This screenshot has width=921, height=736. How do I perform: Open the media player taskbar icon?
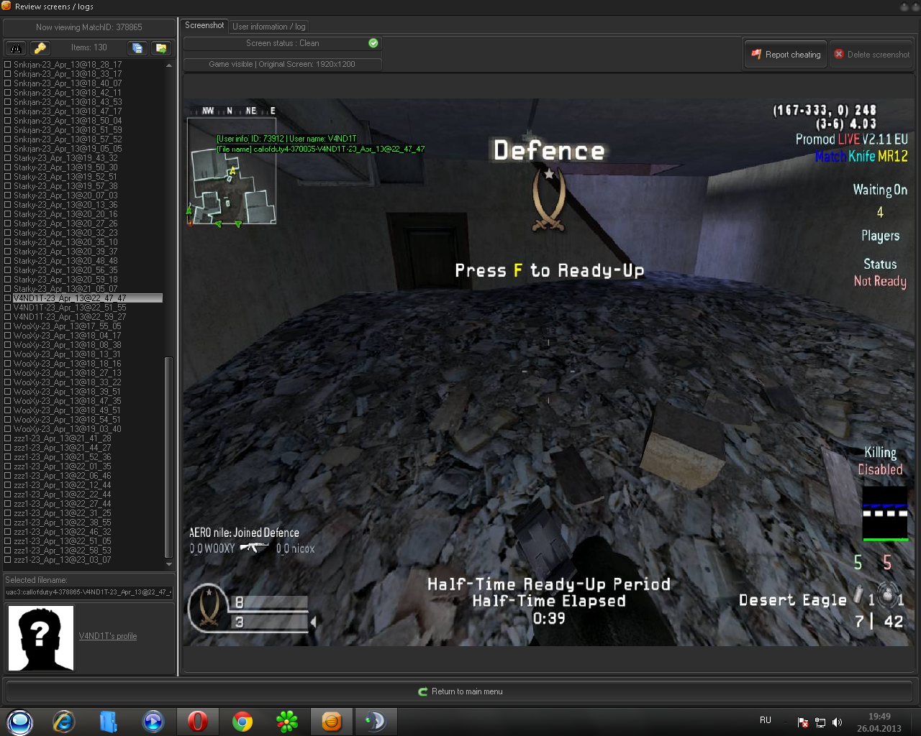coord(153,721)
